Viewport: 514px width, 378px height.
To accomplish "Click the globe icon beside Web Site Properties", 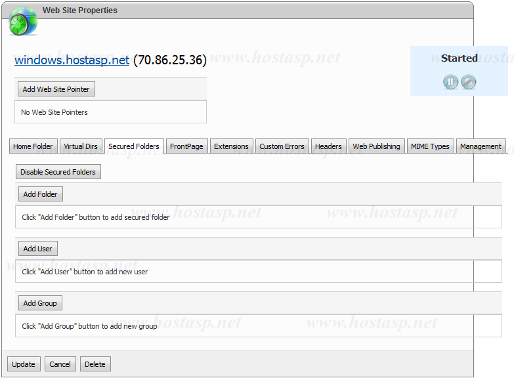I will coord(23,21).
